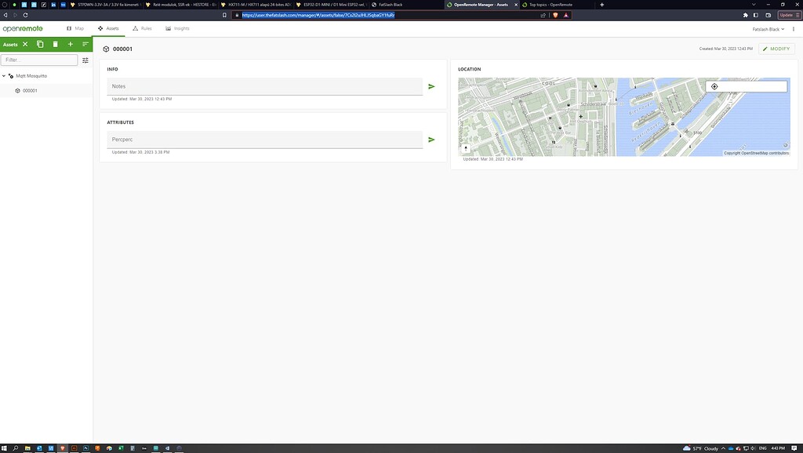This screenshot has width=803, height=453.
Task: Open the three-dot menu in header
Action: [794, 29]
